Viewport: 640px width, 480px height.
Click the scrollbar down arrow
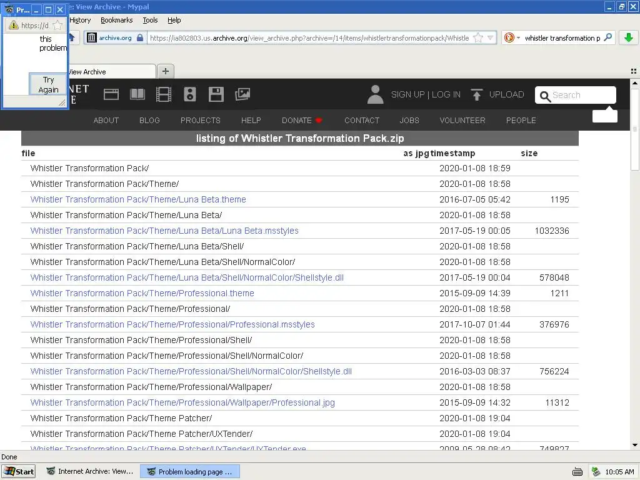point(635,445)
